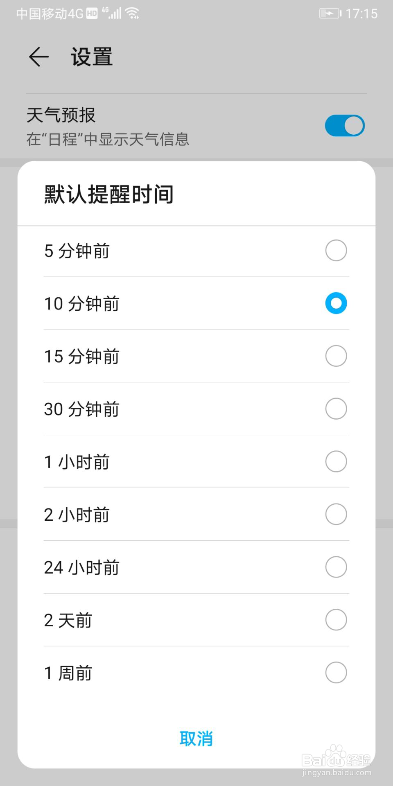Choose the "1 周前" list entry text
Viewport: 393px width, 786px height.
pyautogui.click(x=68, y=673)
